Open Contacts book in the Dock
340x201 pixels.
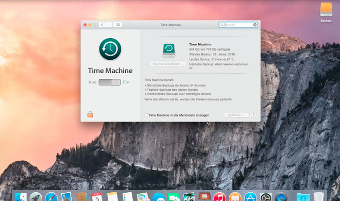coord(81,197)
